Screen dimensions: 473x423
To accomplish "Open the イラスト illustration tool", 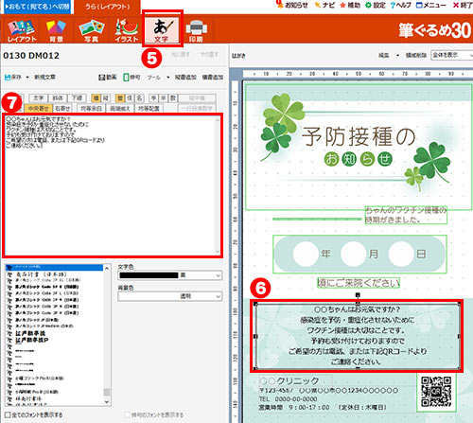I will [127, 30].
